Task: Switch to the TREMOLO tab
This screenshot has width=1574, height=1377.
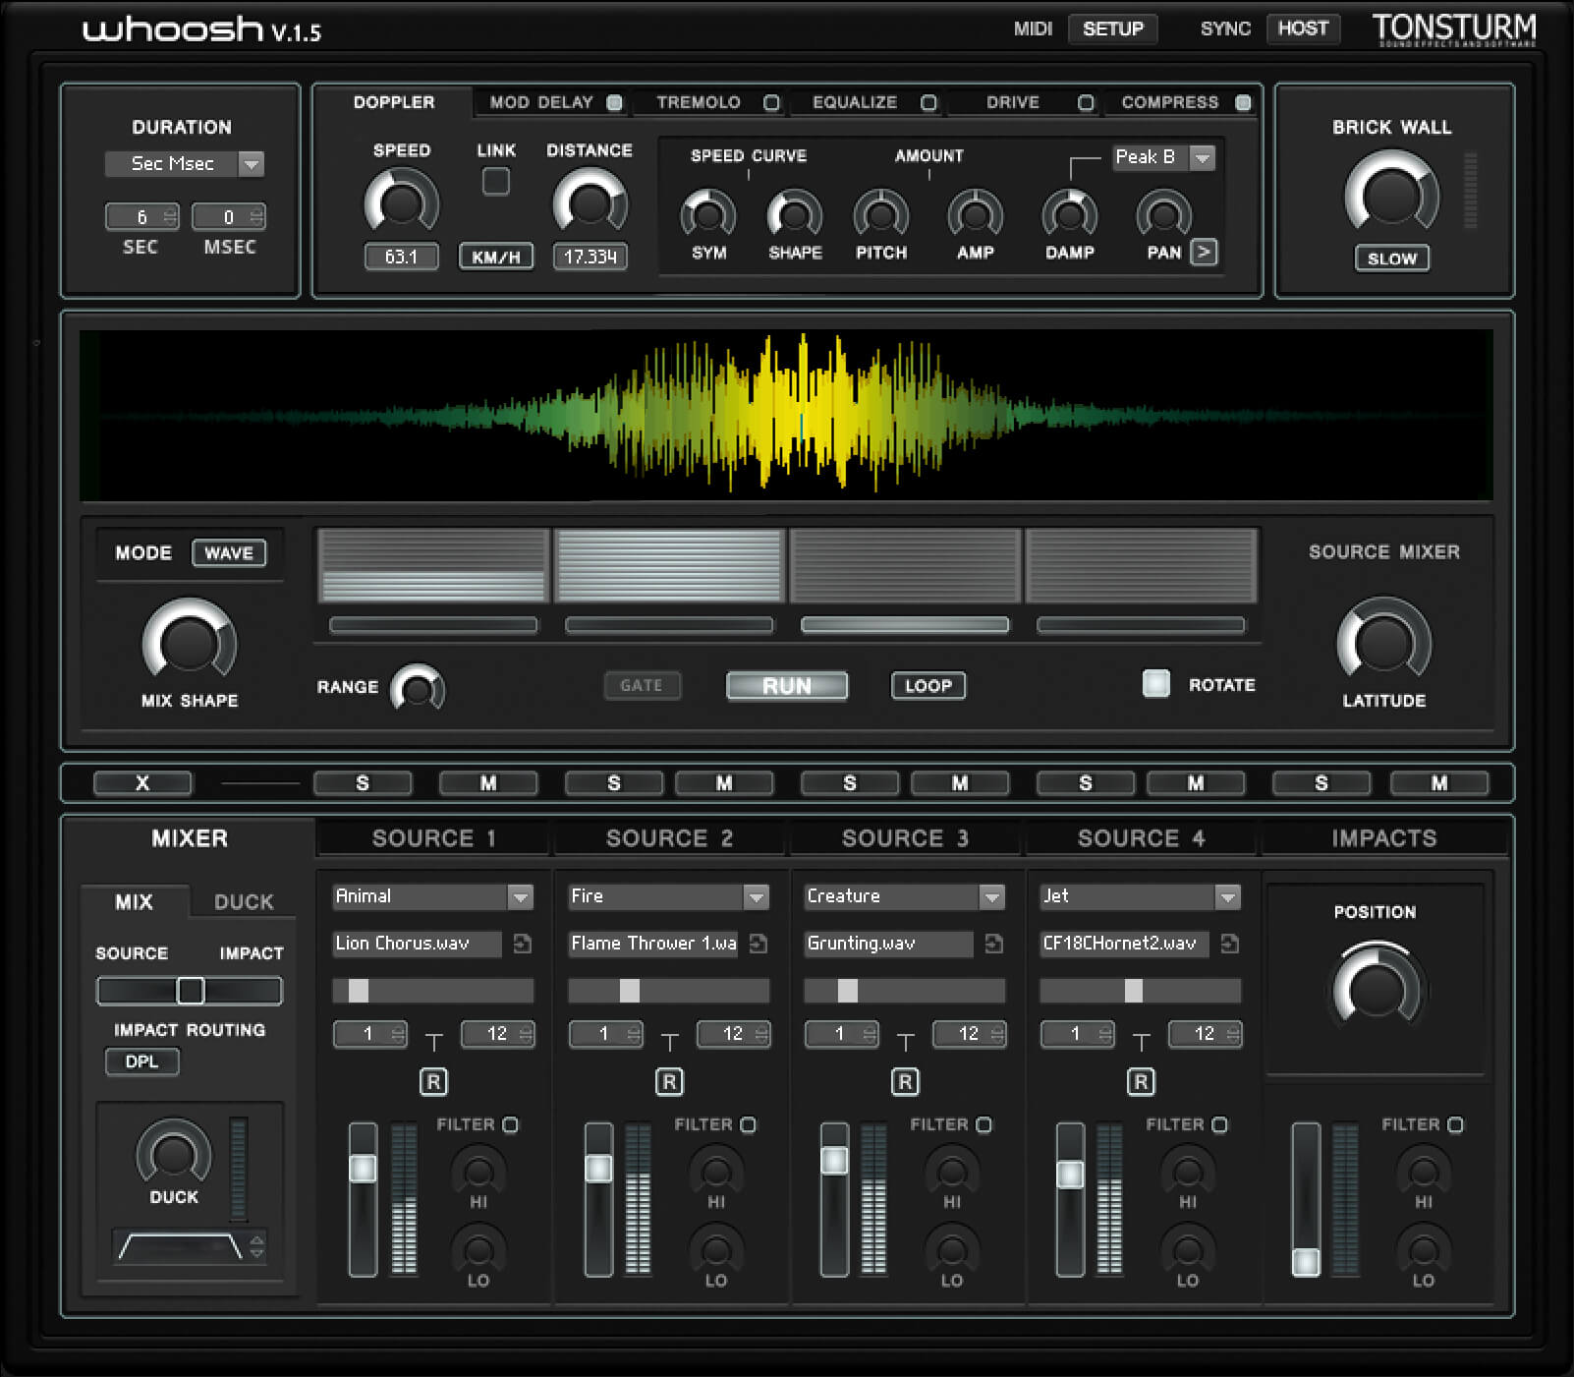Action: coord(699,102)
